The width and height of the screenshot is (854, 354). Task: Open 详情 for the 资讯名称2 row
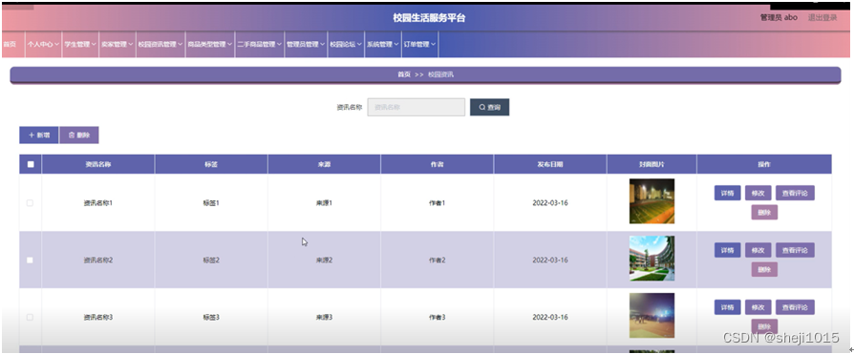pyautogui.click(x=728, y=250)
